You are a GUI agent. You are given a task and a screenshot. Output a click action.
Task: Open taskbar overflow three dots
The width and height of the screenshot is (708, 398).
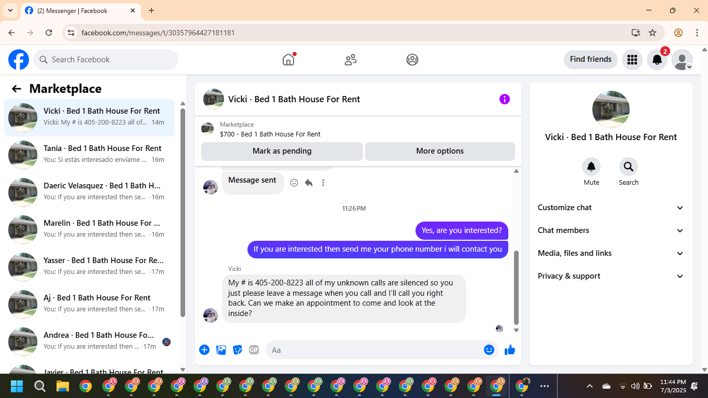pyautogui.click(x=545, y=386)
